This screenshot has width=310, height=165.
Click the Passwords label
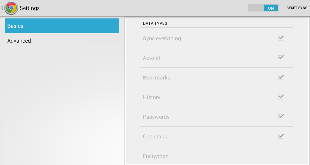pos(156,117)
